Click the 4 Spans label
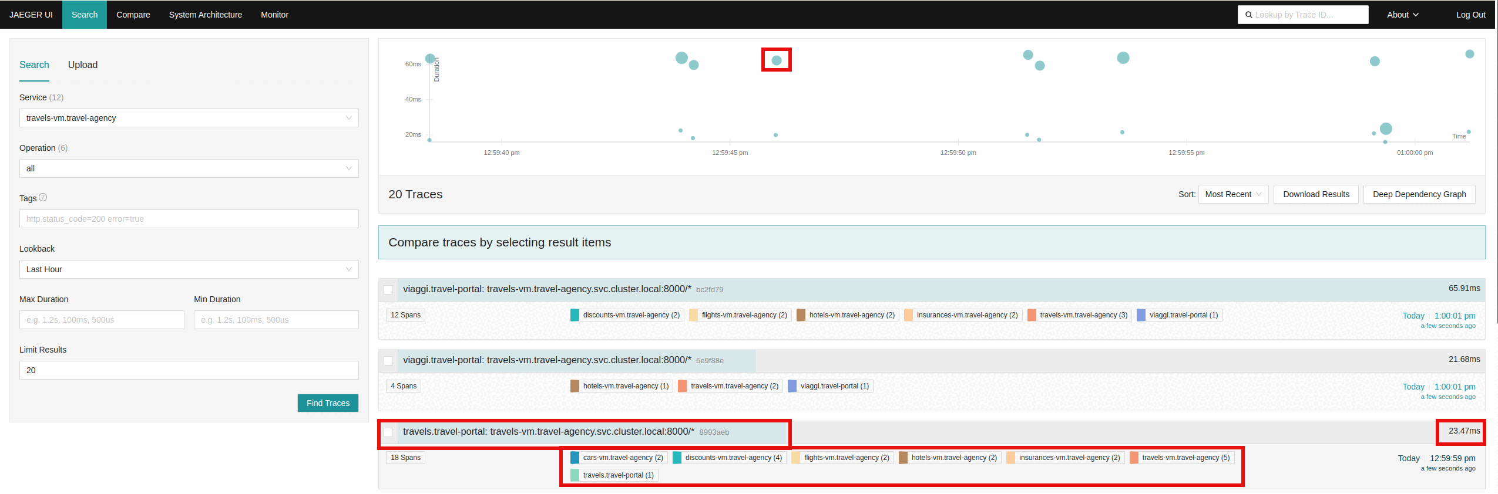This screenshot has height=494, width=1498. 404,386
